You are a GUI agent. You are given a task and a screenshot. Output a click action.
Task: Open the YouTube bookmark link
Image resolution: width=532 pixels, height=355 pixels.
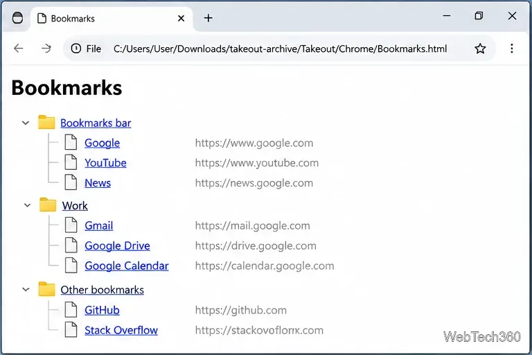105,163
